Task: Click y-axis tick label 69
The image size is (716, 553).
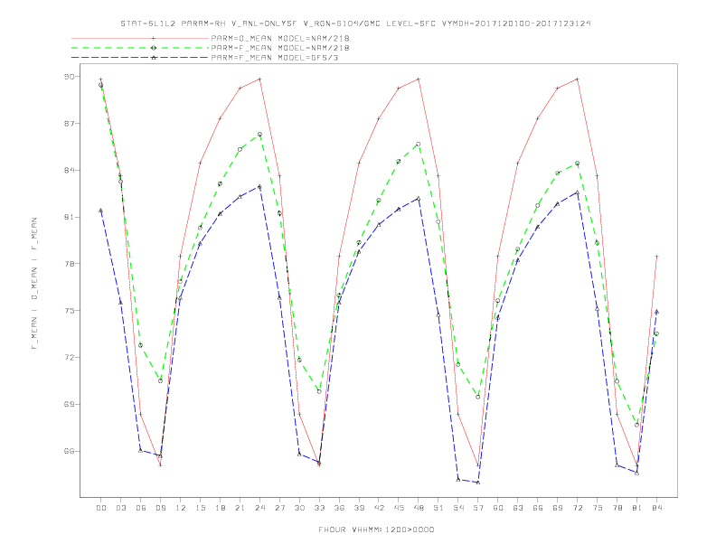Action: pyautogui.click(x=69, y=404)
